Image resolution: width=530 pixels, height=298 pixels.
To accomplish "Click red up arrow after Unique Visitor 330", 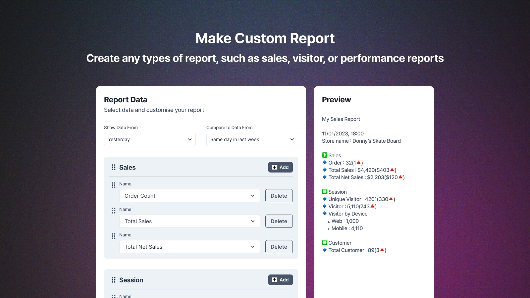I will pos(391,199).
